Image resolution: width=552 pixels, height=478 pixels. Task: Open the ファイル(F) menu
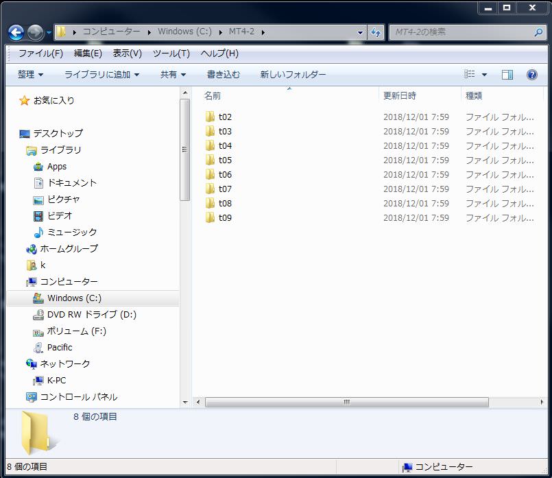tap(40, 53)
